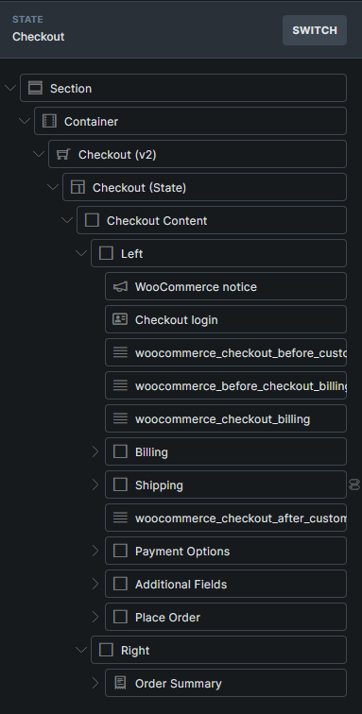The width and height of the screenshot is (362, 714).
Task: Click the Checkout login card icon
Action: pos(120,319)
